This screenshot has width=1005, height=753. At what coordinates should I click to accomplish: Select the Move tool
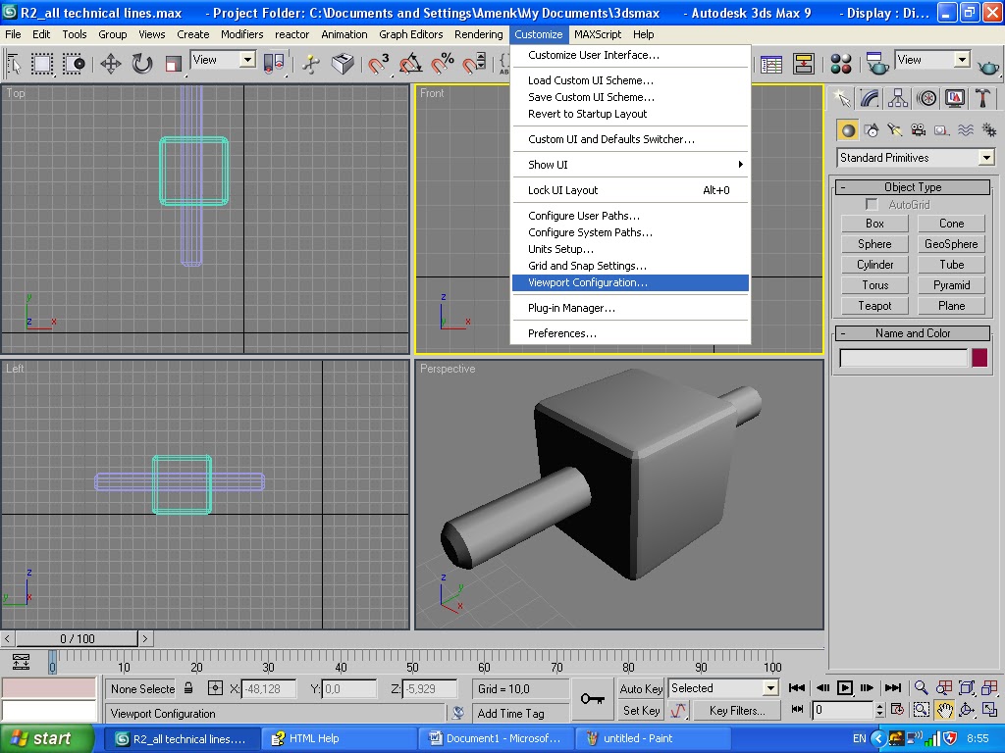coord(111,64)
